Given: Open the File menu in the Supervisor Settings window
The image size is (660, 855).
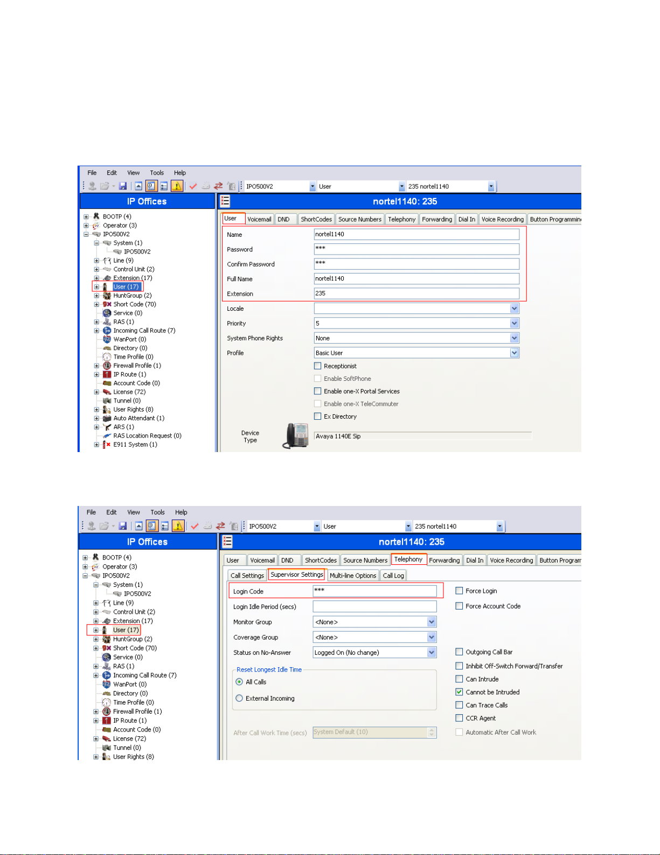Looking at the screenshot, I should coord(91,512).
